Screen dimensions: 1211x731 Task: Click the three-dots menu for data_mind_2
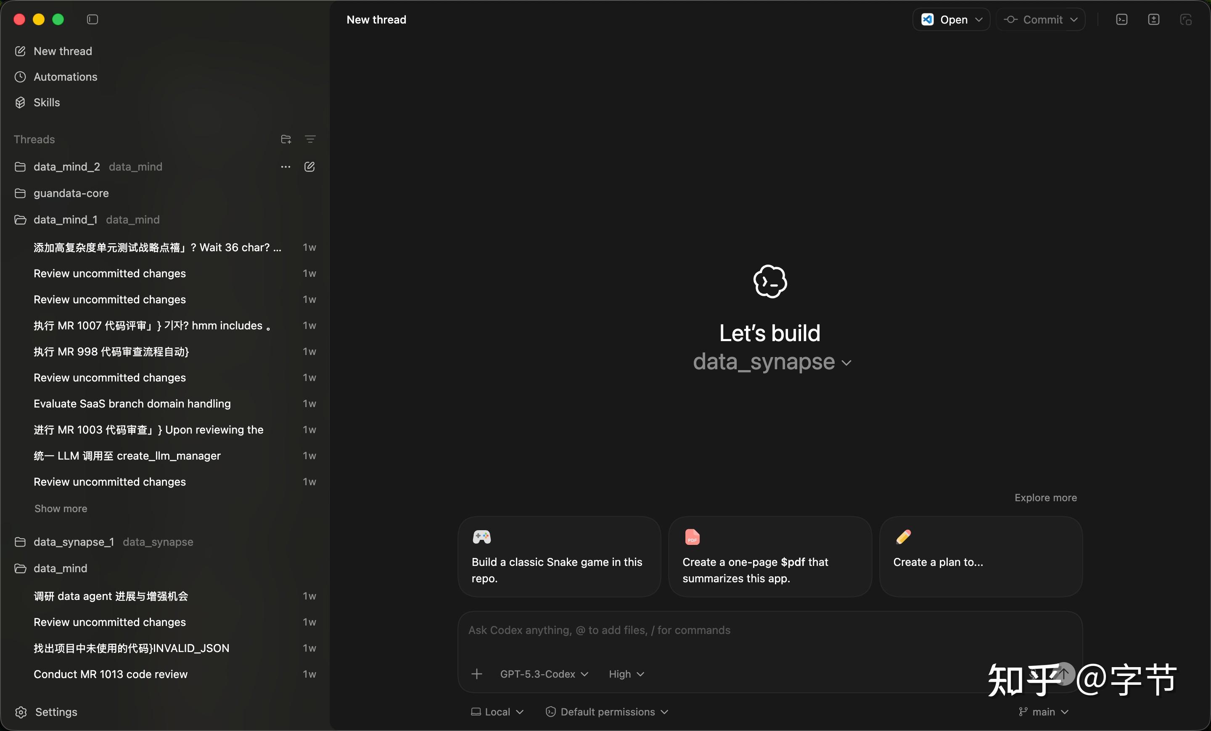[x=286, y=167]
